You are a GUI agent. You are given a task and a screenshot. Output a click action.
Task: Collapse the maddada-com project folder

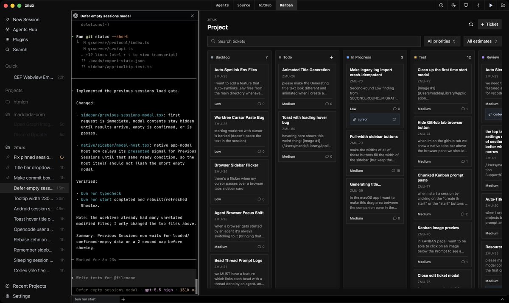8,114
